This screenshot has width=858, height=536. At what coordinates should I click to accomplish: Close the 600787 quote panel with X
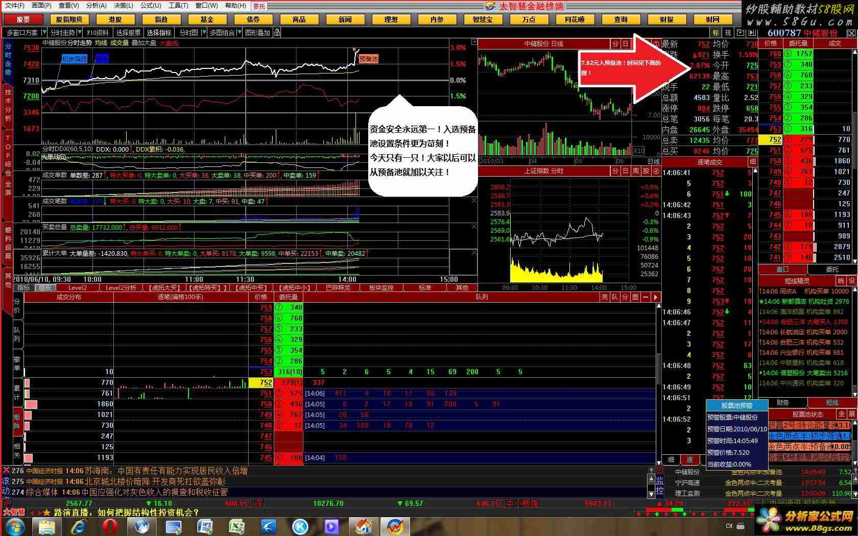(851, 33)
